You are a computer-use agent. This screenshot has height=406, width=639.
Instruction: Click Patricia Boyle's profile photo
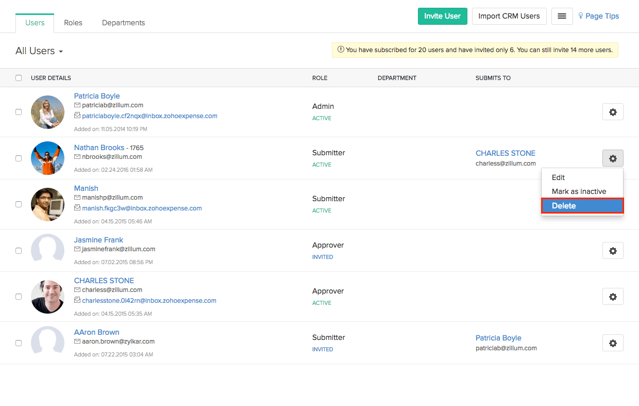click(47, 112)
